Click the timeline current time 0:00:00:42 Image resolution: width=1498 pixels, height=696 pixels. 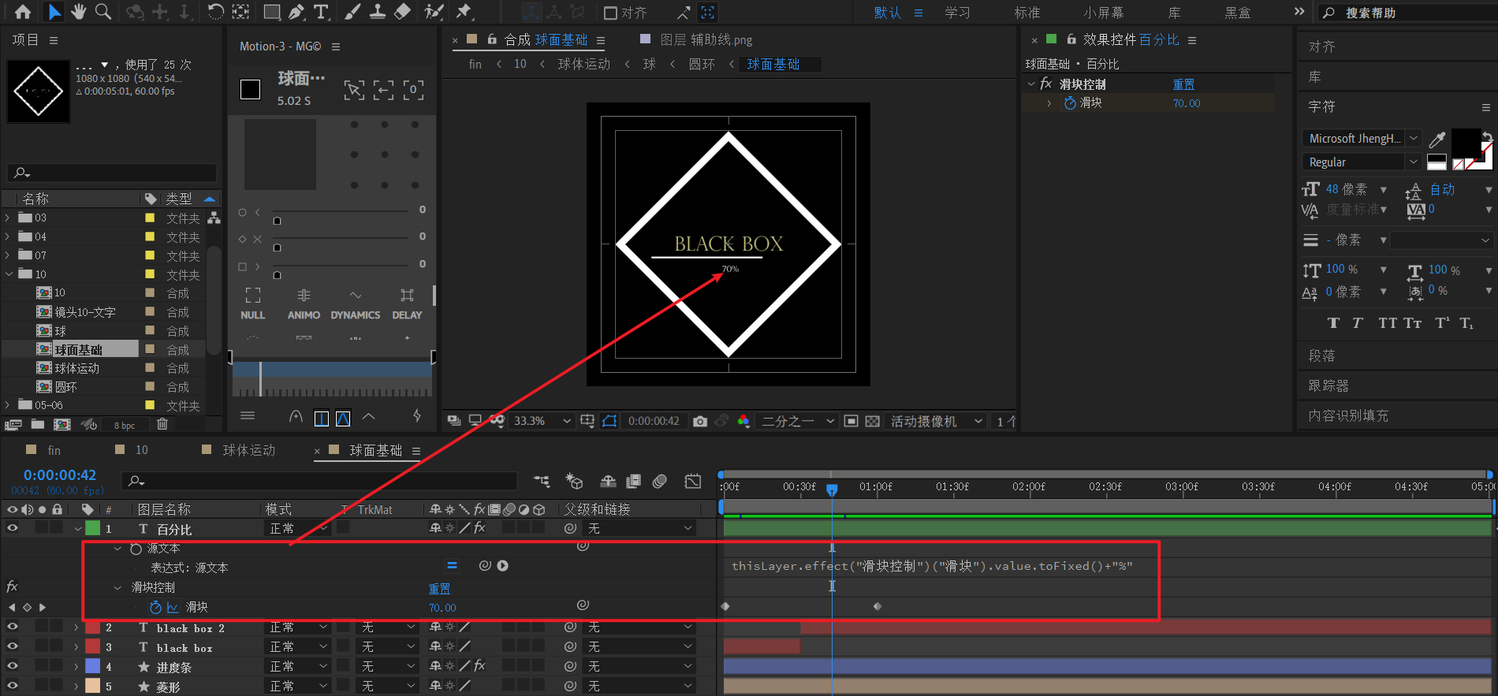click(60, 475)
